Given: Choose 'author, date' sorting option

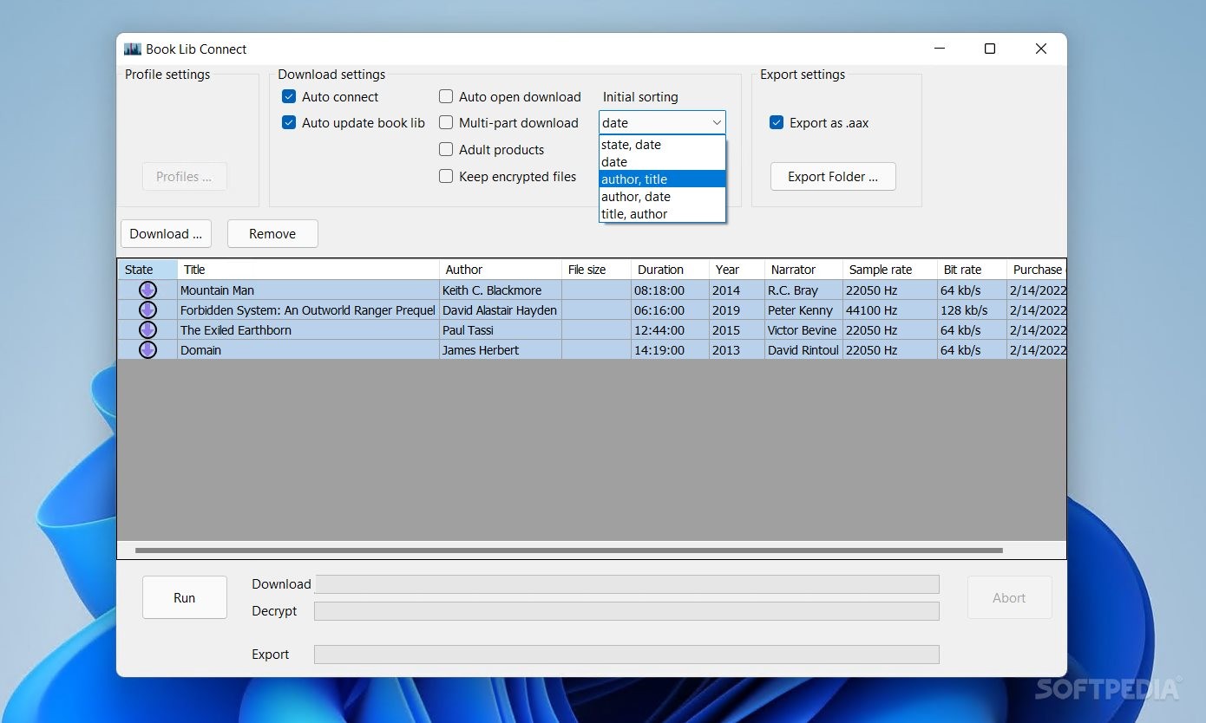Looking at the screenshot, I should tap(662, 197).
